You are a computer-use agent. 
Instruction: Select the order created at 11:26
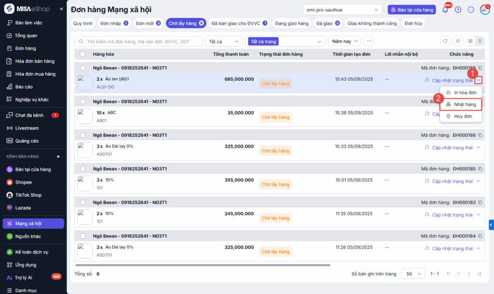(x=82, y=236)
